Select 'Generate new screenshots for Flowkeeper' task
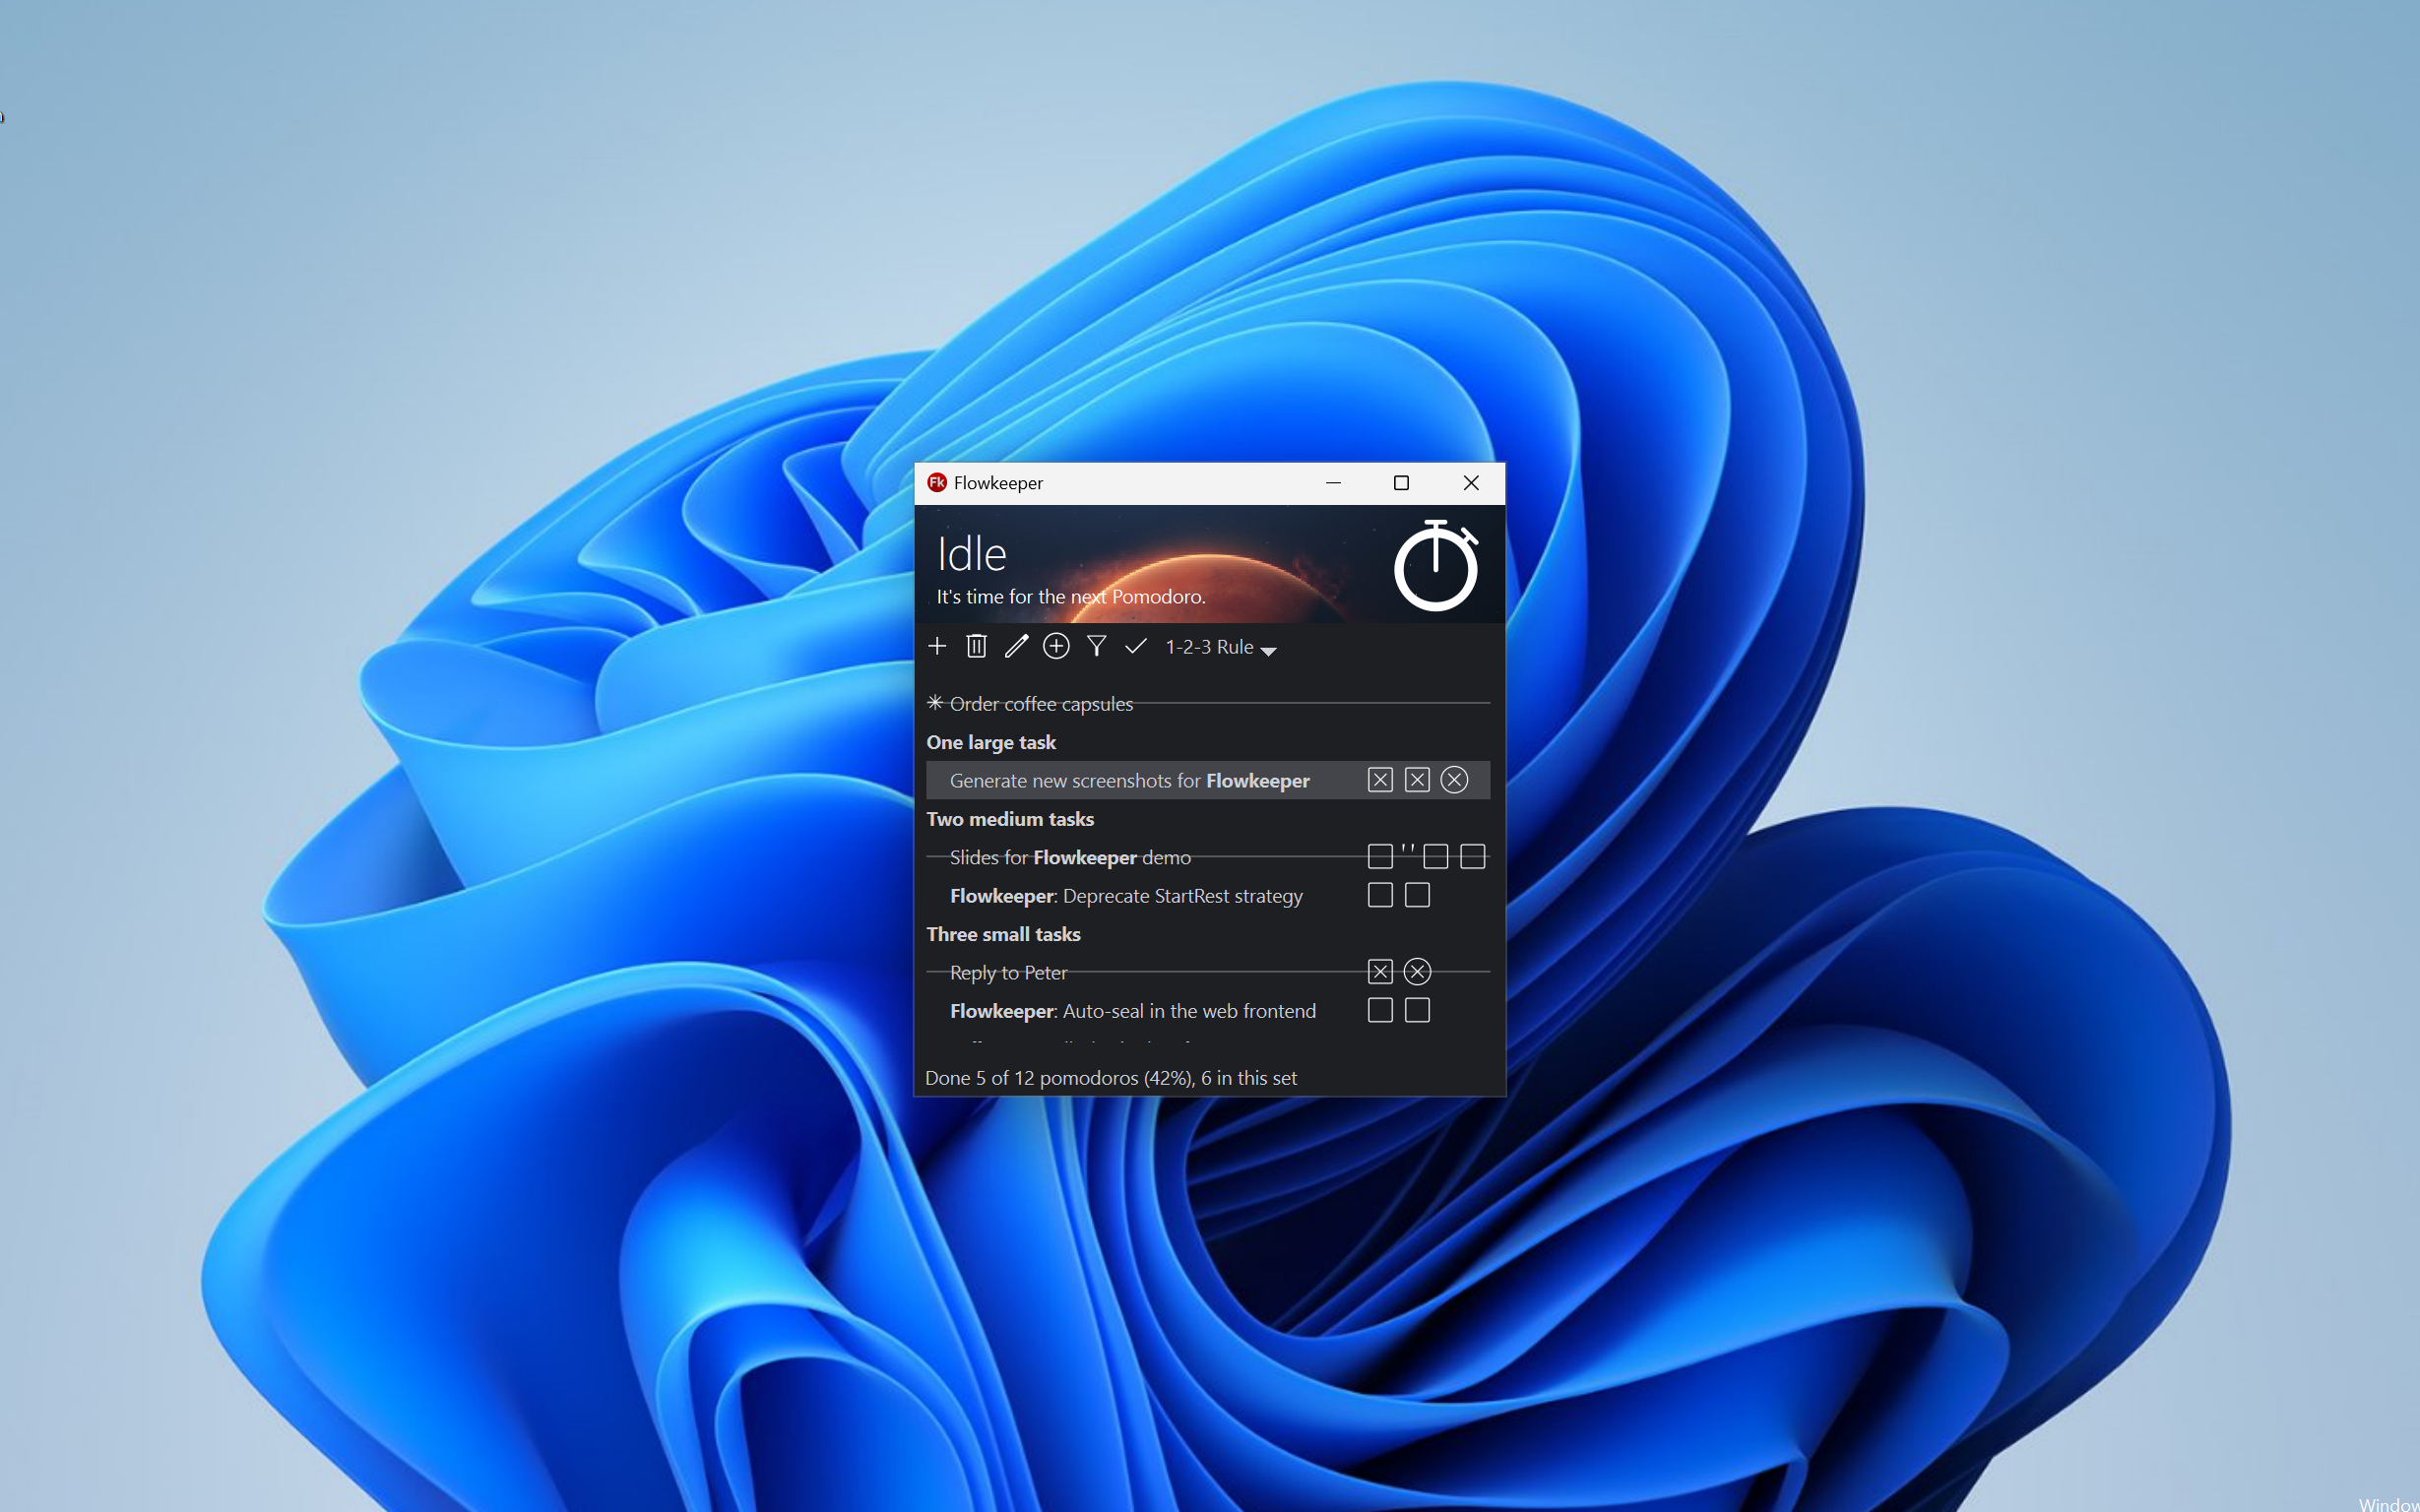Image resolution: width=2420 pixels, height=1512 pixels. (1208, 780)
